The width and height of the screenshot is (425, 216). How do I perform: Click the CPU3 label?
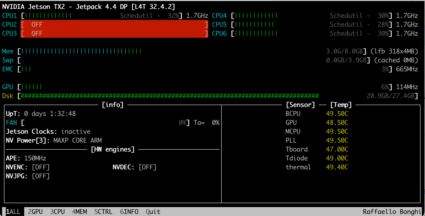[x=9, y=34]
